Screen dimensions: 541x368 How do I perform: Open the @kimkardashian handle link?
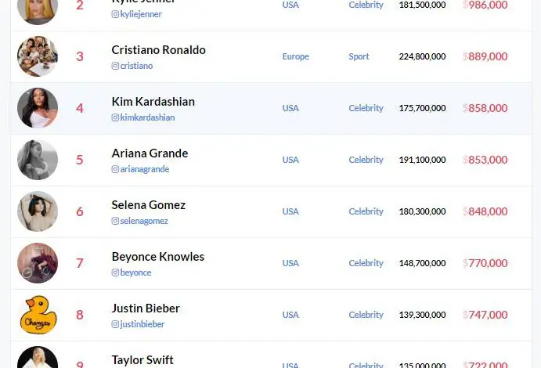click(x=147, y=117)
